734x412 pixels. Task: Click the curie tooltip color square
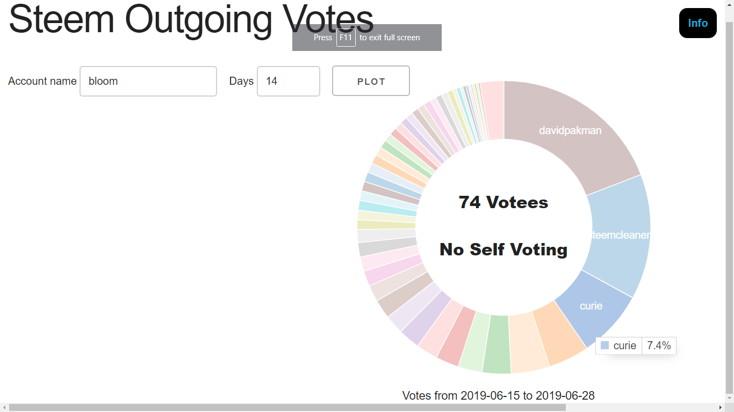coord(605,345)
